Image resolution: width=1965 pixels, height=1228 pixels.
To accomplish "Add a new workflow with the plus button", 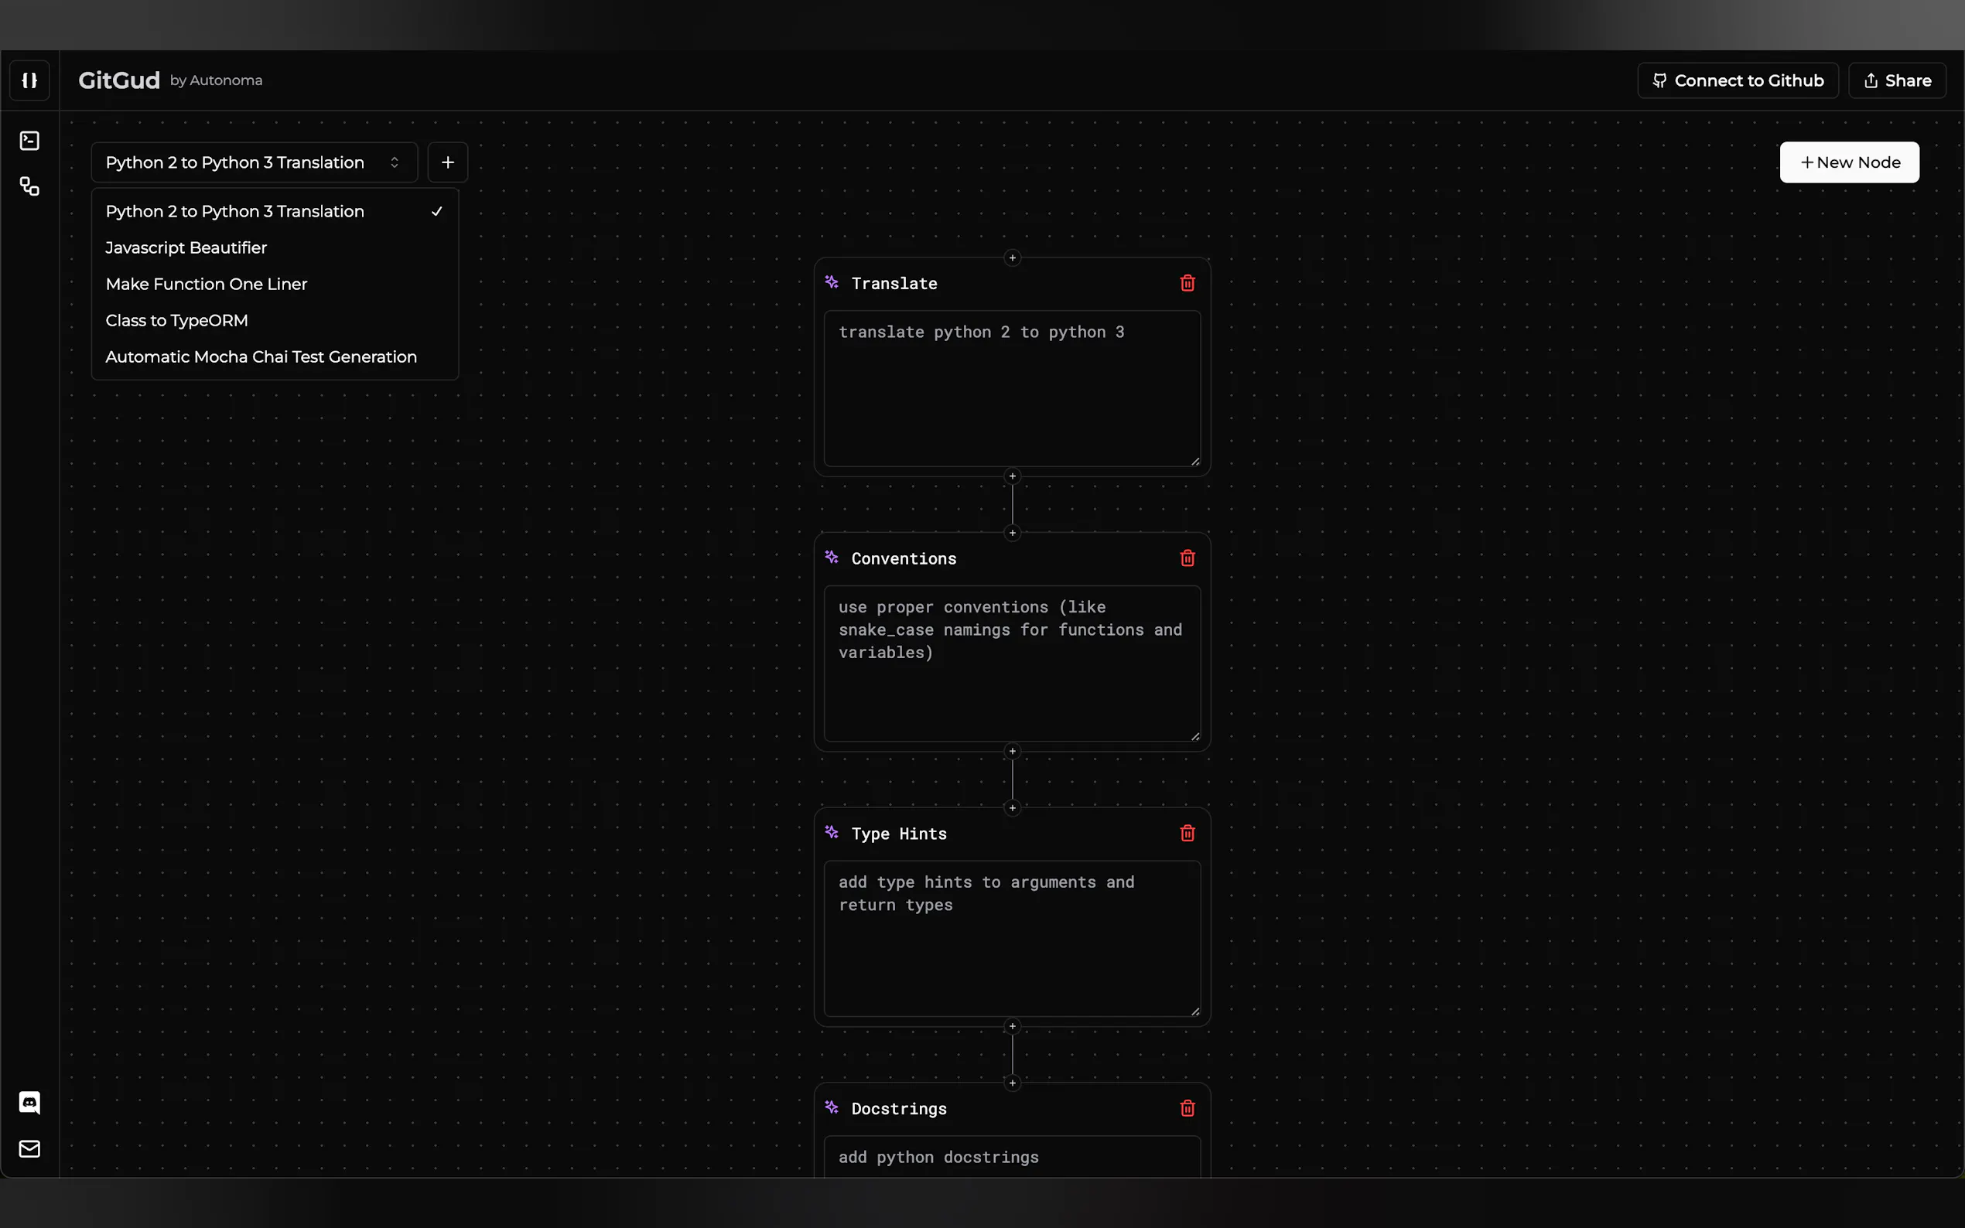I will (x=448, y=162).
